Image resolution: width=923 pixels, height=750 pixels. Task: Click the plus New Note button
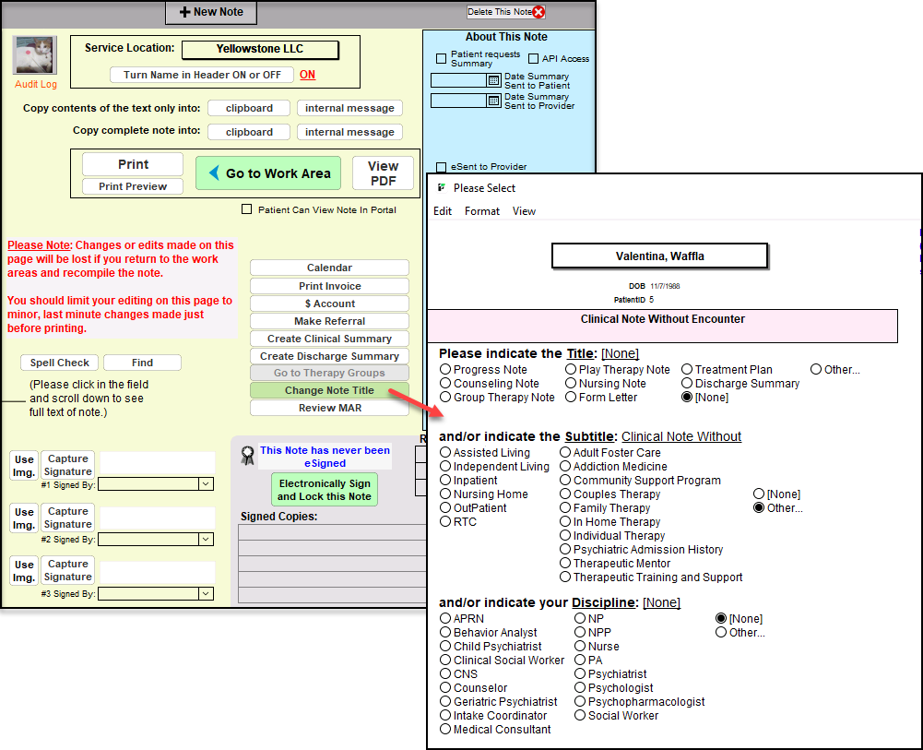click(210, 12)
